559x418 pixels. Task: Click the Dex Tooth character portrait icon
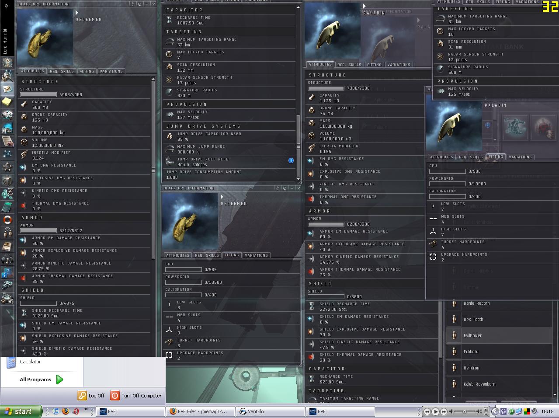pos(454,319)
